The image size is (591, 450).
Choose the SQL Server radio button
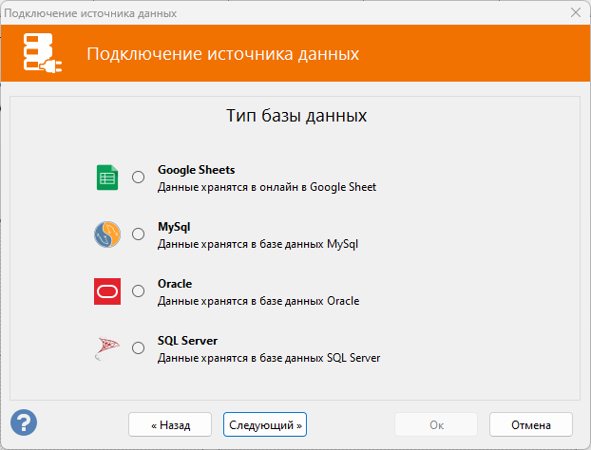click(x=139, y=347)
